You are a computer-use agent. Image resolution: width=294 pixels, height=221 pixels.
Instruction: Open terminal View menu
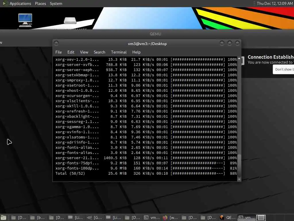[x=84, y=52]
